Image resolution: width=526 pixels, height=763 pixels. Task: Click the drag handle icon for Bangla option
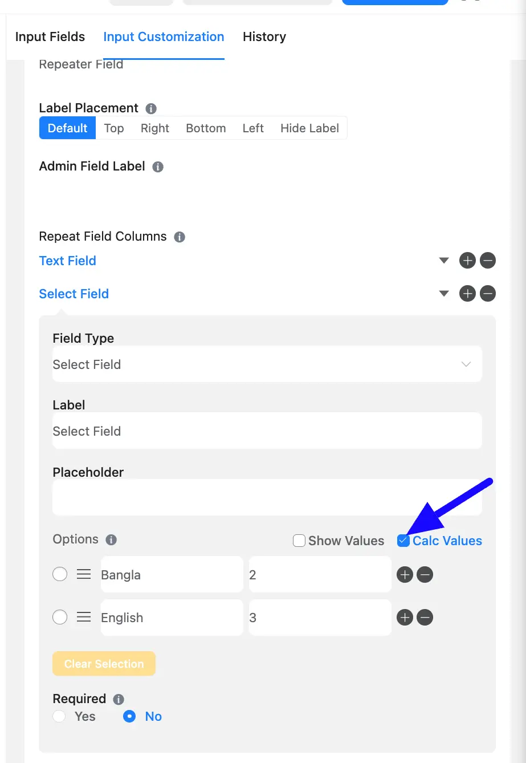point(84,575)
